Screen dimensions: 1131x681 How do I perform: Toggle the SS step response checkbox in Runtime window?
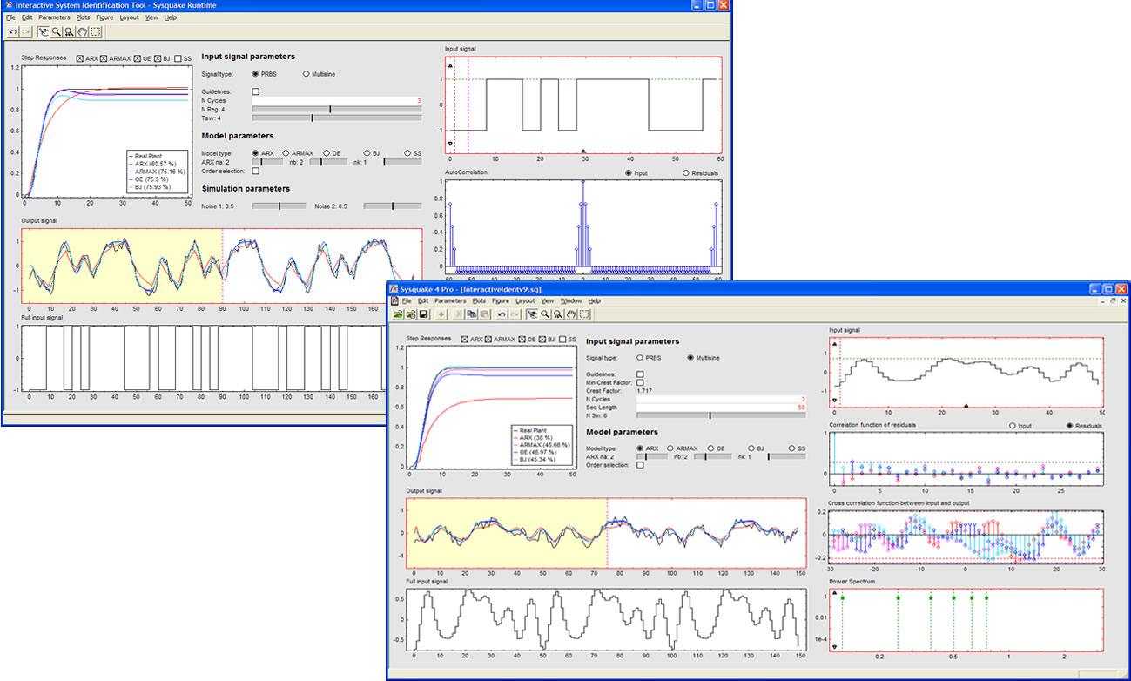[178, 58]
